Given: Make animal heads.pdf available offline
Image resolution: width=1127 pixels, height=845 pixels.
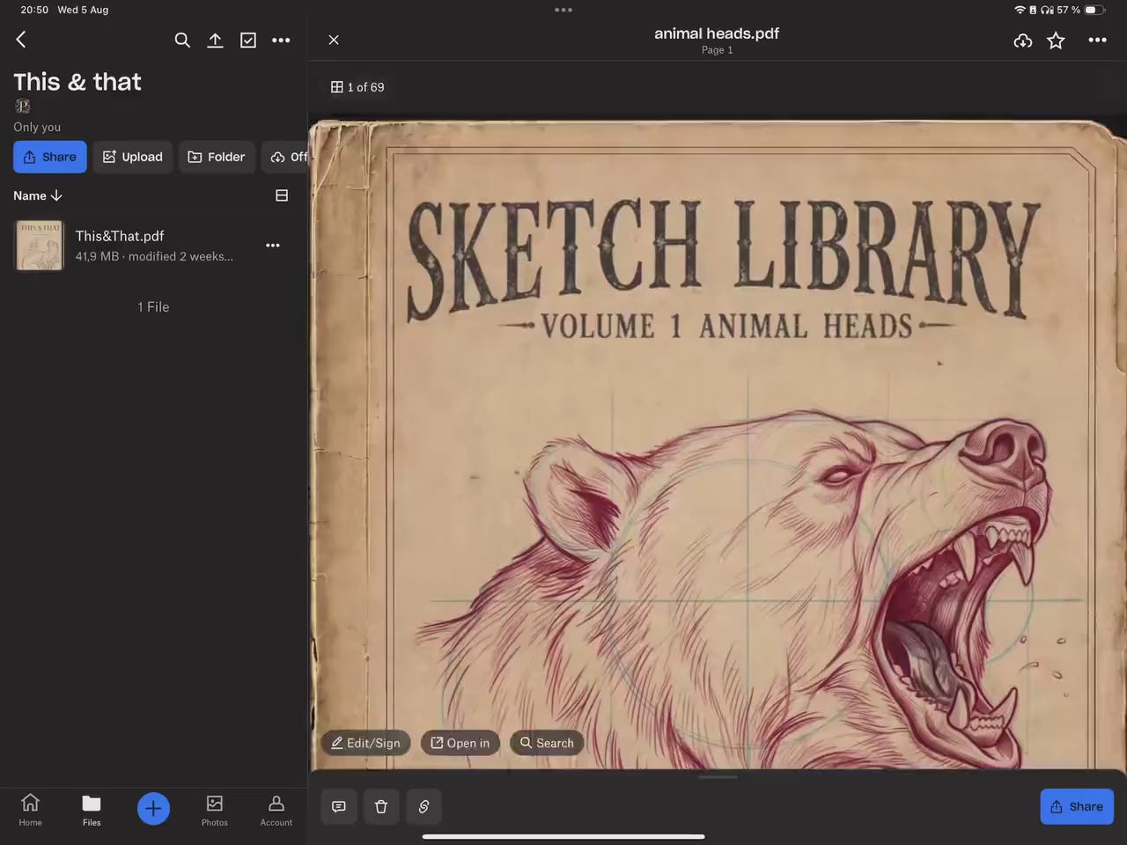Looking at the screenshot, I should click(1022, 40).
